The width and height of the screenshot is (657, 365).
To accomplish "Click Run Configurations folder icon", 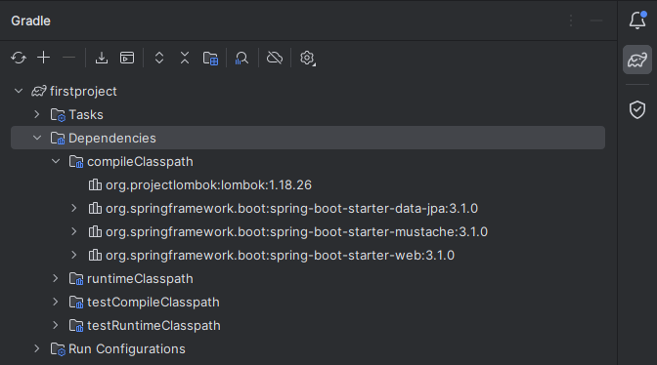I will point(58,348).
